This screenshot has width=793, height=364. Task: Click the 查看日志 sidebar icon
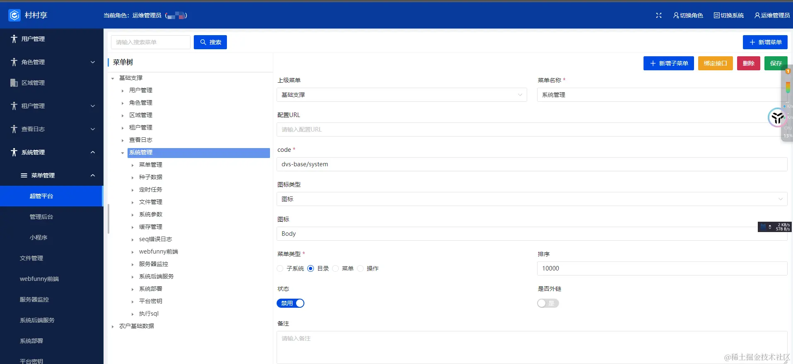point(14,129)
